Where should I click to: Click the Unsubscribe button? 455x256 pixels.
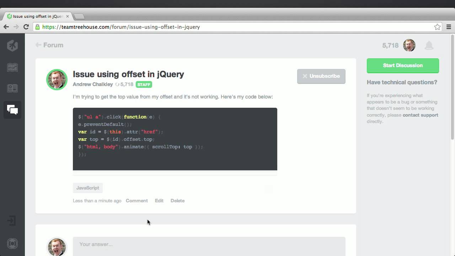point(321,76)
